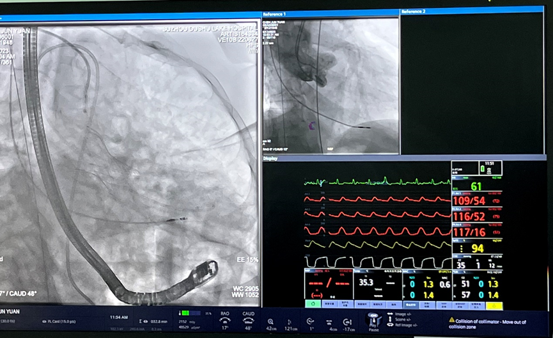Click the heart rate 61 readout
Screen dimensions: 553x338
(x=476, y=186)
